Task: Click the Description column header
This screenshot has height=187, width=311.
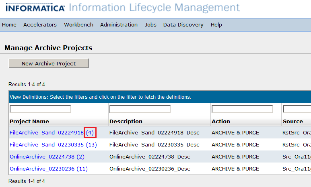Action: pos(126,121)
